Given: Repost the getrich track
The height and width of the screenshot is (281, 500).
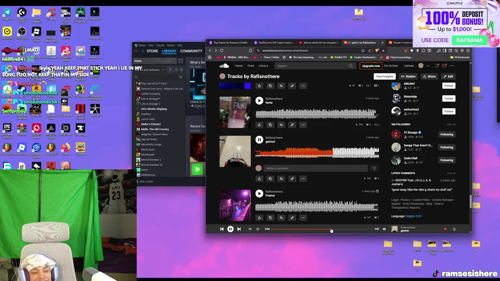Looking at the screenshot, I should pos(281,179).
